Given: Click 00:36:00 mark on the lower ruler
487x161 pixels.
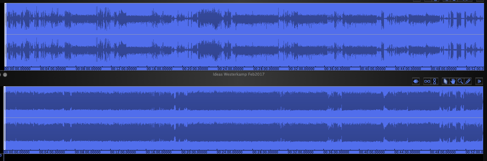Looking at the screenshot, I should [x=336, y=152].
